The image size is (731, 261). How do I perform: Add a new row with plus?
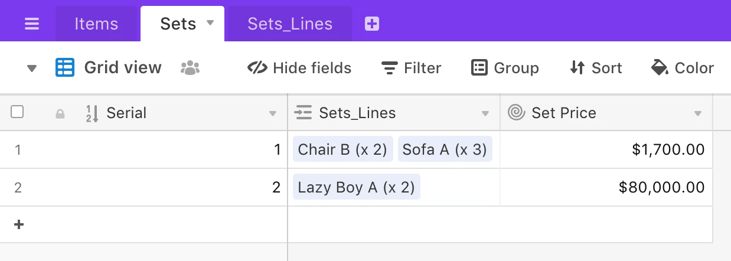click(19, 224)
